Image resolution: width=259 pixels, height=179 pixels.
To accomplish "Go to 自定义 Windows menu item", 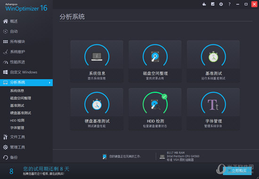I will tap(24, 72).
